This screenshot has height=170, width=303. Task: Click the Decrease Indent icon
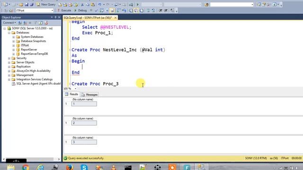tap(160, 10)
